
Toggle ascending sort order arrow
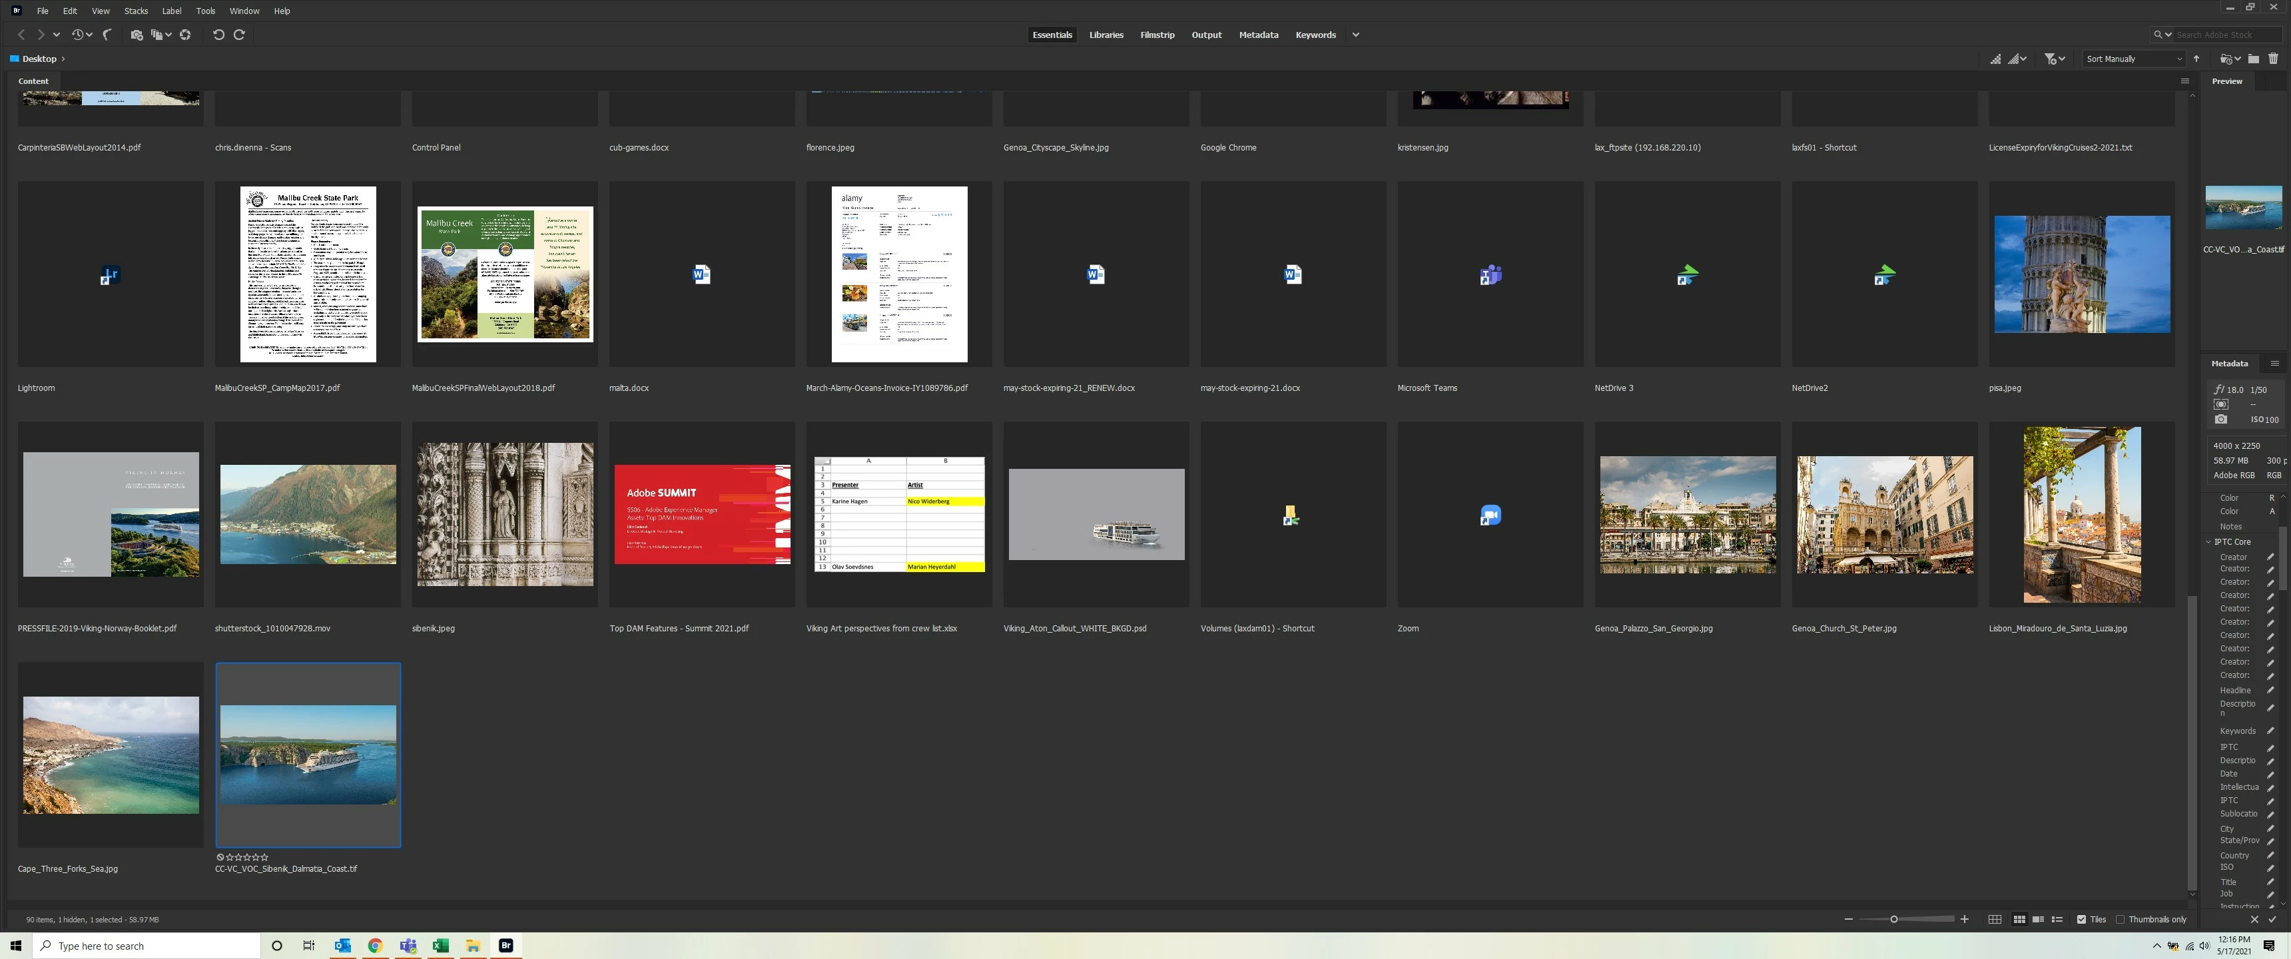click(2196, 59)
